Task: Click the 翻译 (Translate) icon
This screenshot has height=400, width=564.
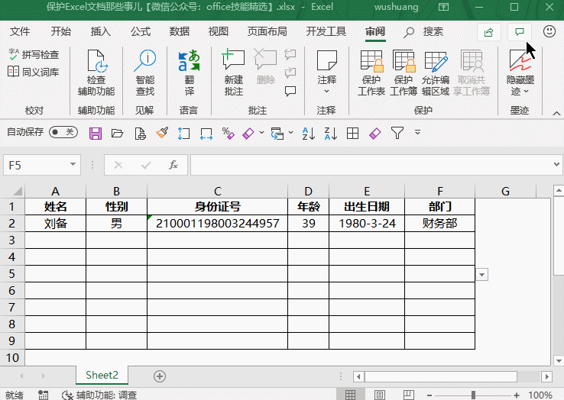Action: (x=189, y=73)
